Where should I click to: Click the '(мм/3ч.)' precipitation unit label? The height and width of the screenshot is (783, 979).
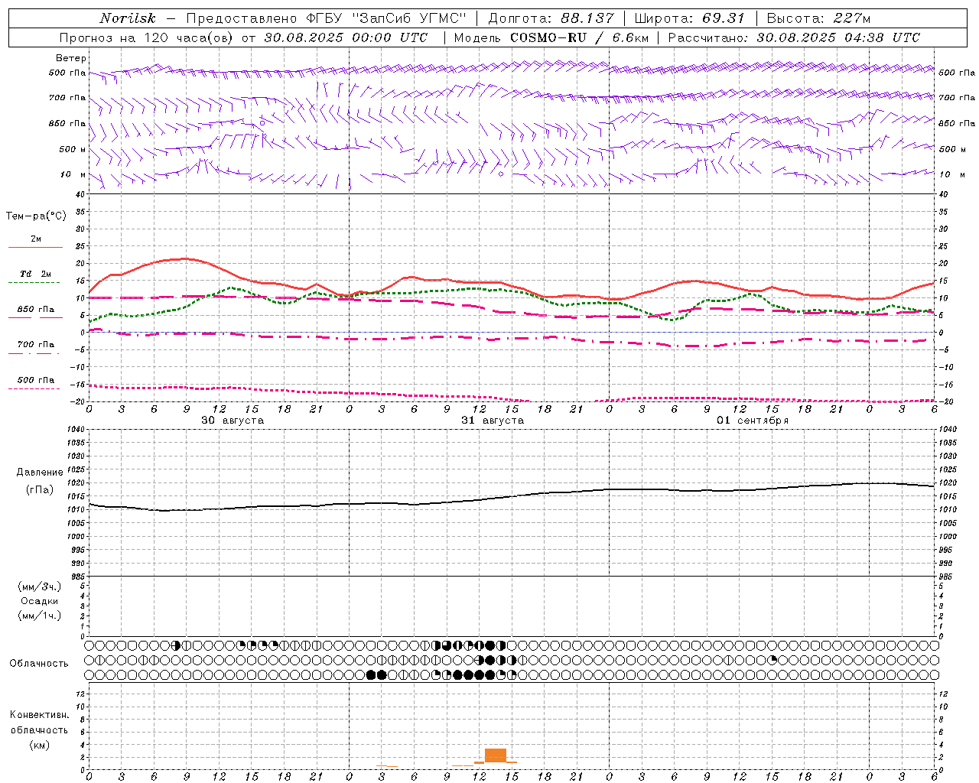(40, 586)
